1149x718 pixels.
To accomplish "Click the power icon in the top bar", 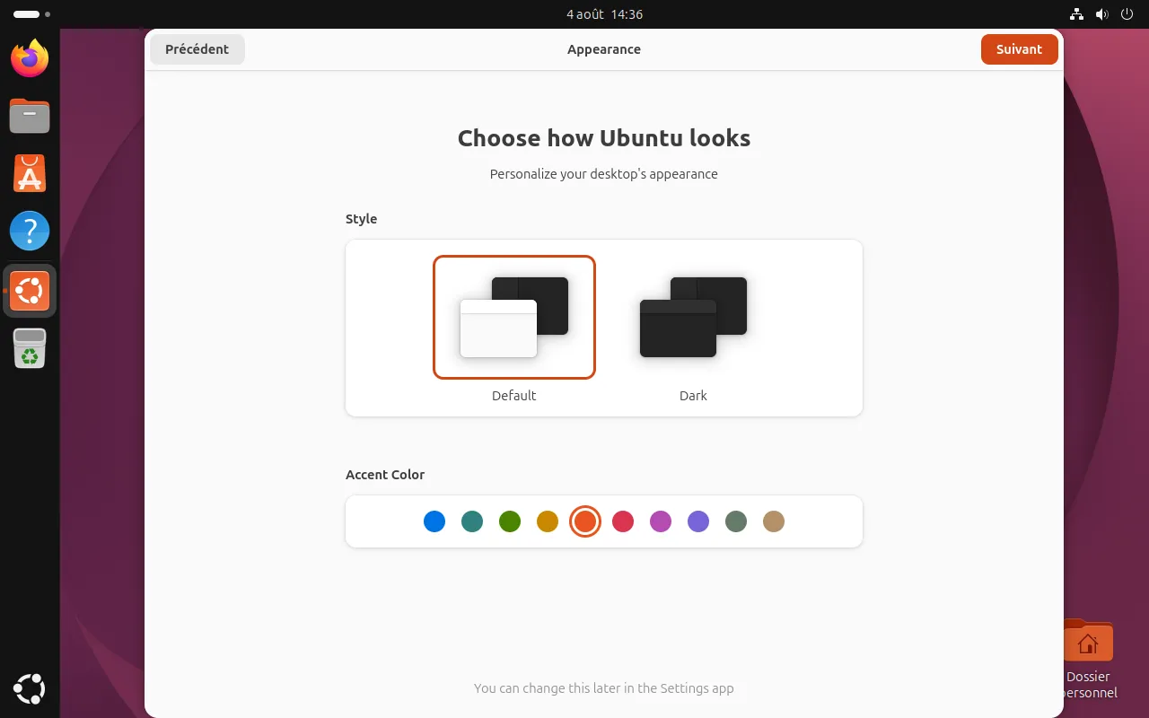I will click(1127, 14).
